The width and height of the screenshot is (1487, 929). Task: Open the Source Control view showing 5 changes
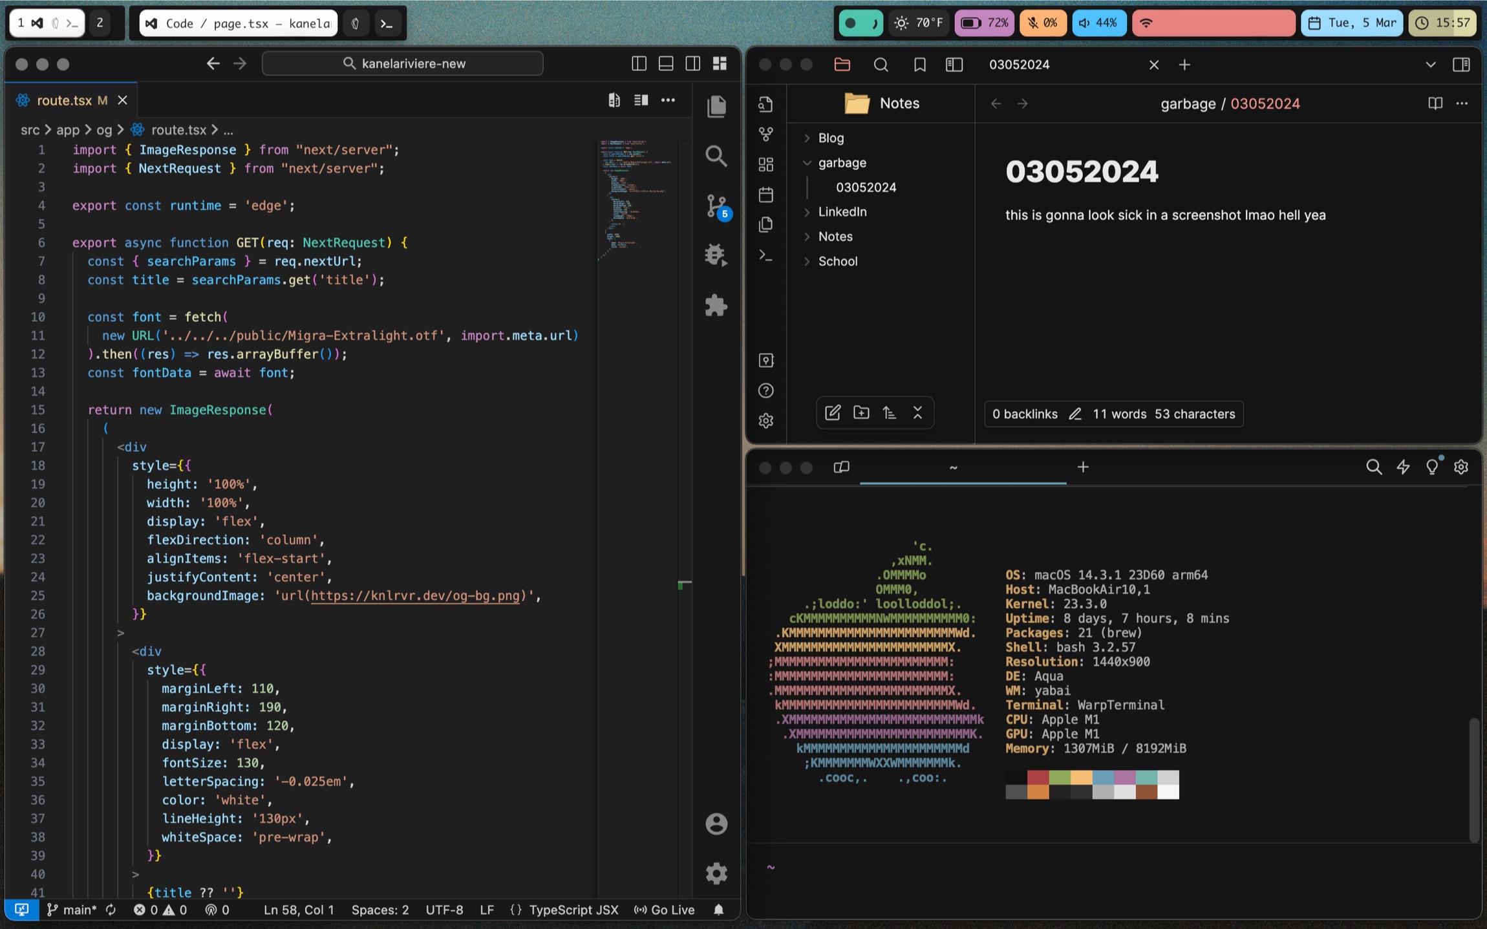point(718,206)
